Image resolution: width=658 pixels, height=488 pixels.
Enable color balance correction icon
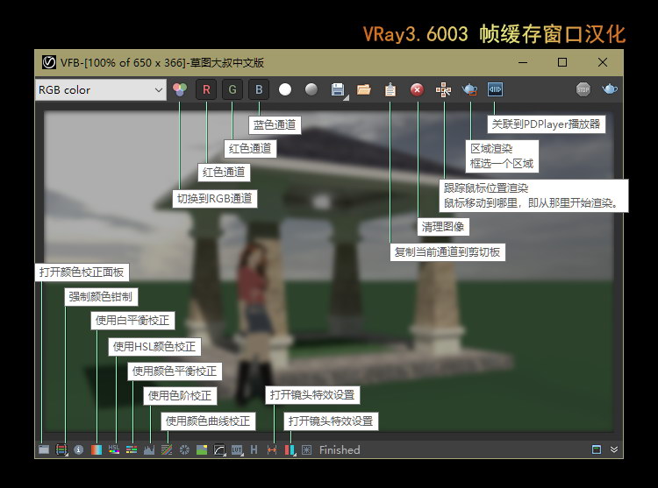click(x=132, y=449)
